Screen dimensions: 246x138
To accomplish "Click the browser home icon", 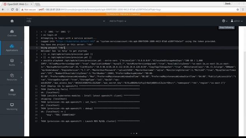I will [17, 10].
